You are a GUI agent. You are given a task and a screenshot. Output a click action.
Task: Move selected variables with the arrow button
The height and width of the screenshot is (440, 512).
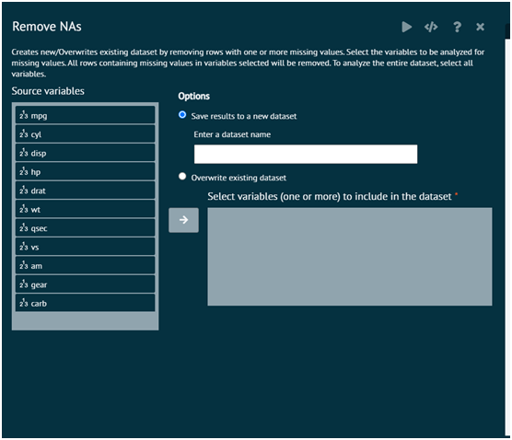pos(183,220)
